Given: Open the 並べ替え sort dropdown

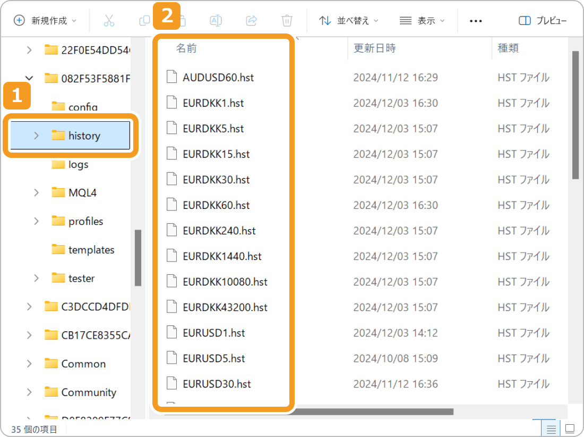Looking at the screenshot, I should coord(349,21).
